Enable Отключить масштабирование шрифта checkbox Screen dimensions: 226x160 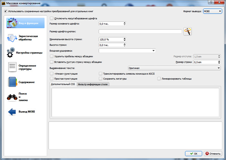[52, 18]
